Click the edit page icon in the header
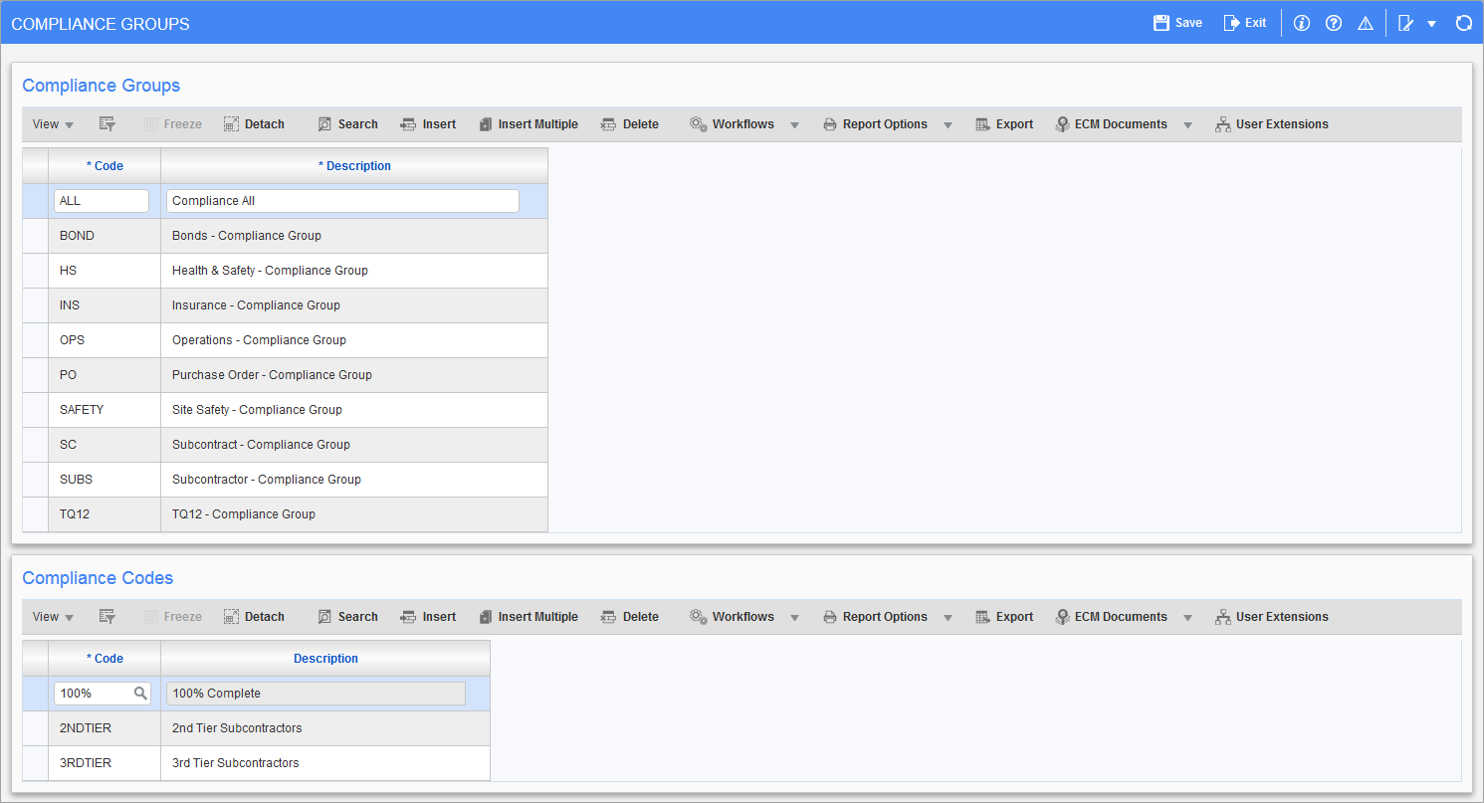The height and width of the screenshot is (803, 1484). point(1405,23)
